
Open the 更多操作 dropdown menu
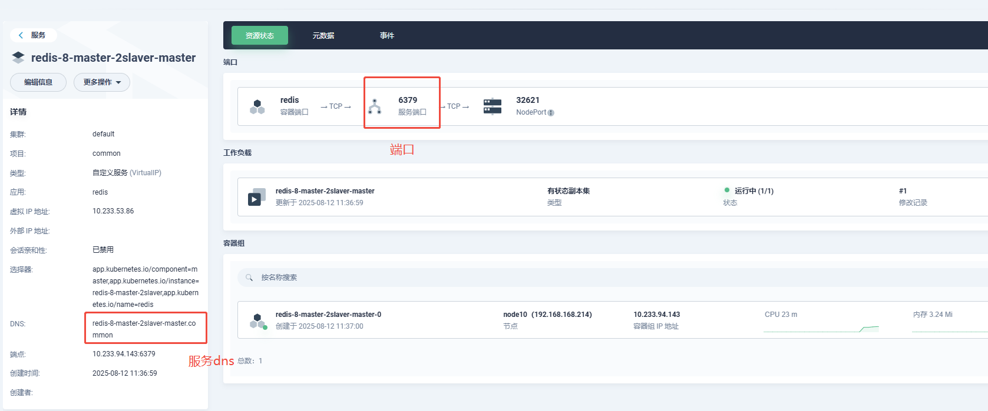(102, 82)
